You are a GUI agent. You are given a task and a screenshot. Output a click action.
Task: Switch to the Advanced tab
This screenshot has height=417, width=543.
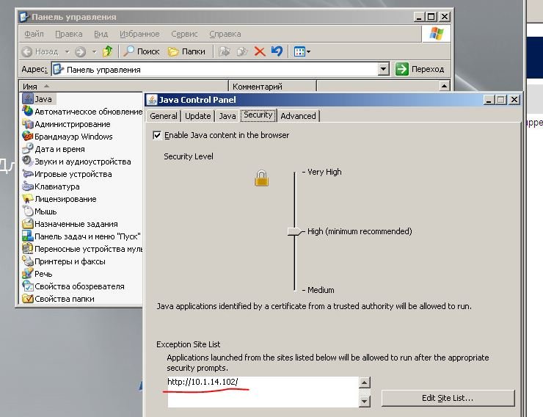(298, 116)
